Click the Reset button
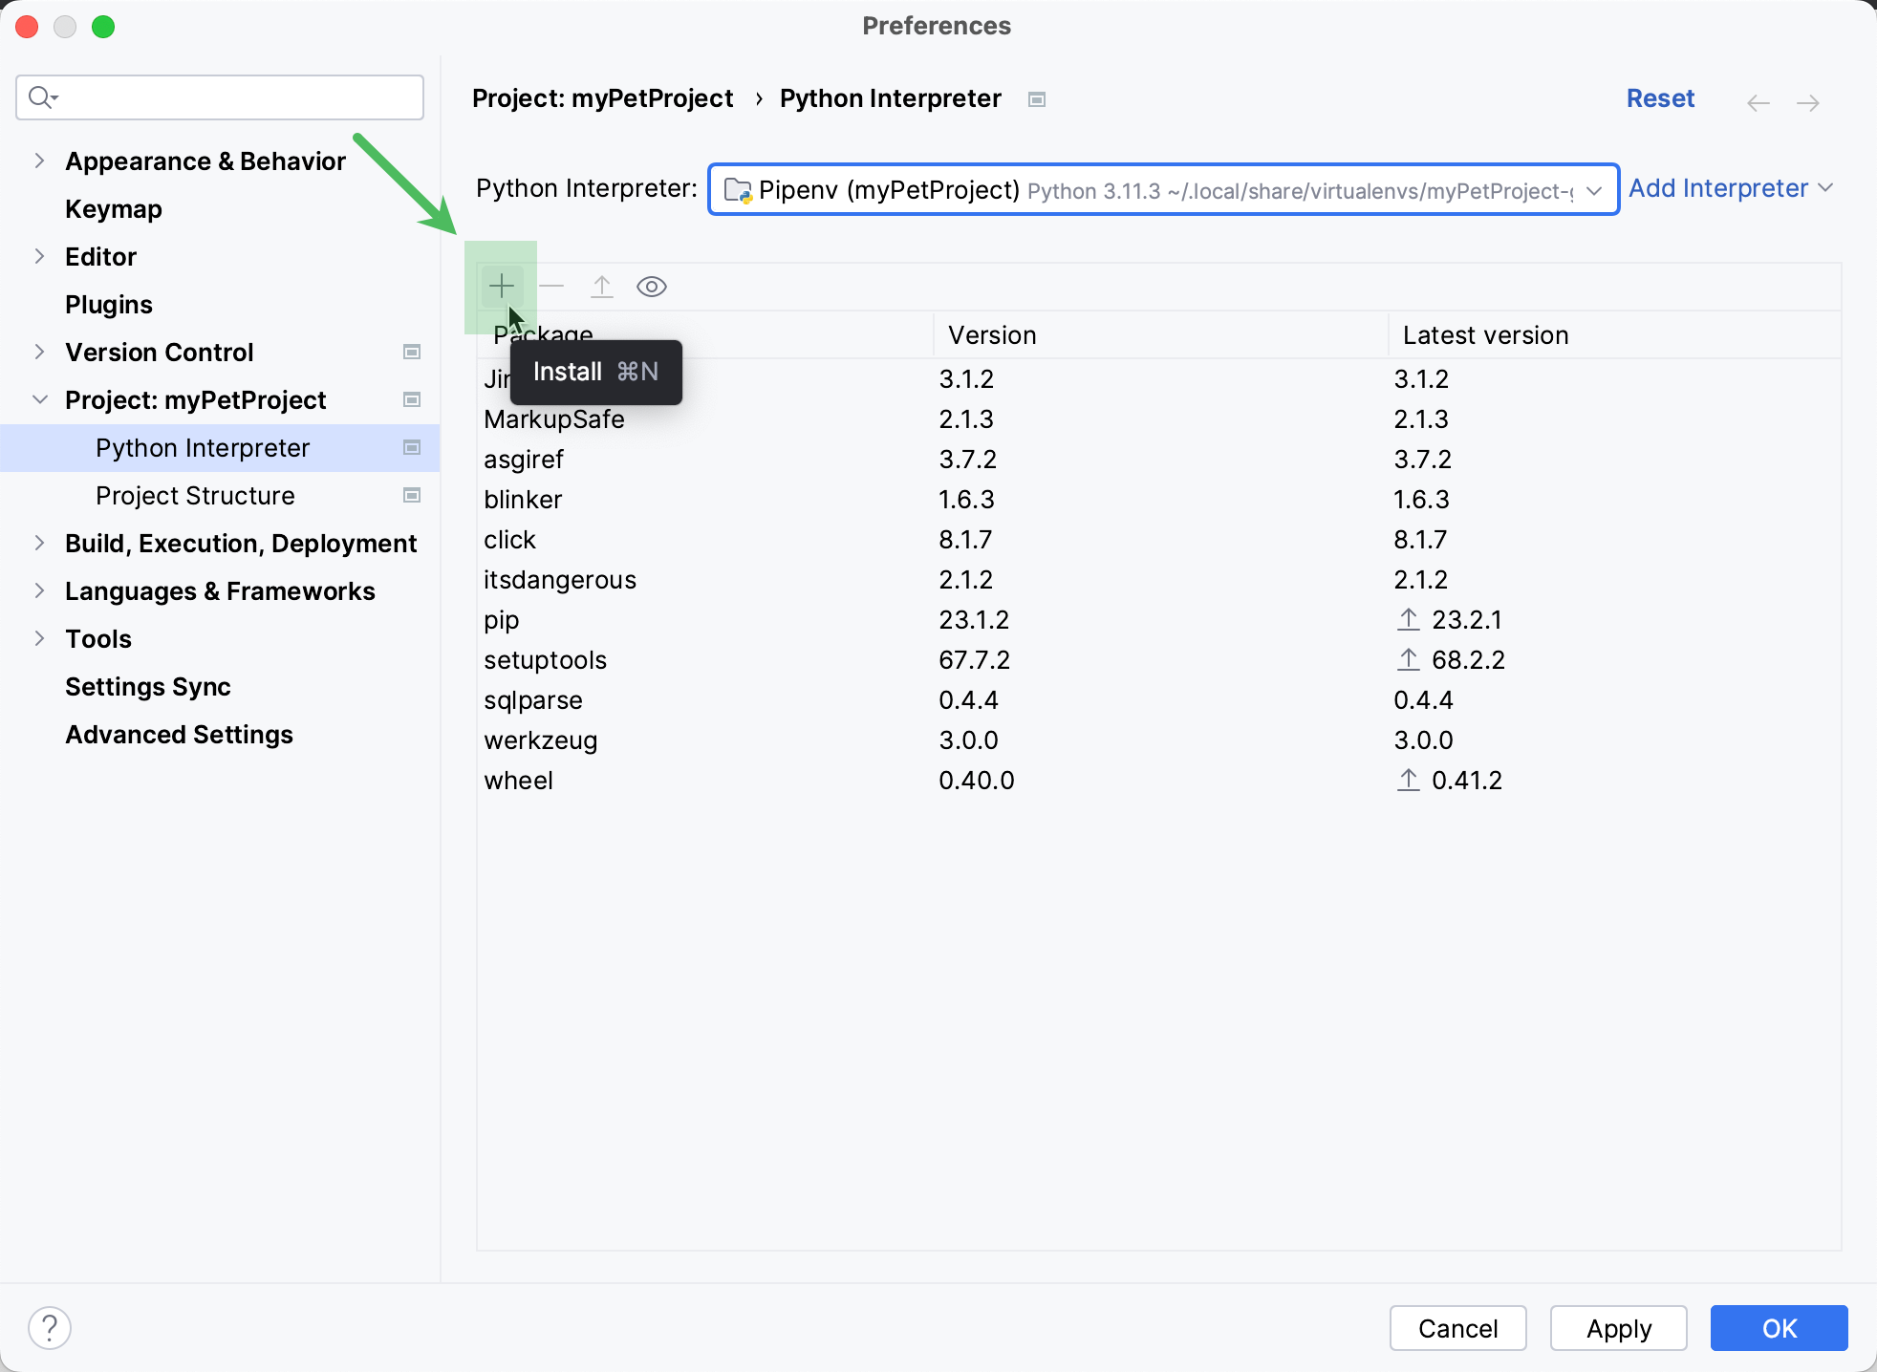Image resolution: width=1877 pixels, height=1372 pixels. (1660, 97)
